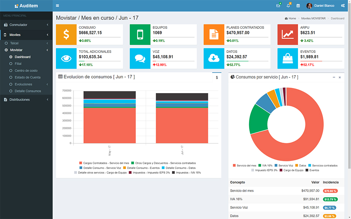
Task: Open the calendar icon in header
Action: [x=298, y=5]
